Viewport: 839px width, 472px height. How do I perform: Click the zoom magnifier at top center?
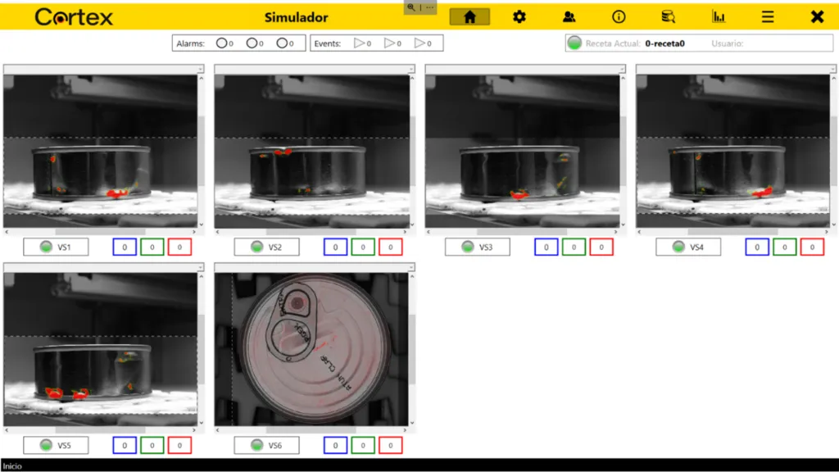(411, 7)
